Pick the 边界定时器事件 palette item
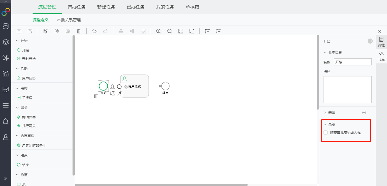The height and width of the screenshot is (186, 387). click(31, 146)
